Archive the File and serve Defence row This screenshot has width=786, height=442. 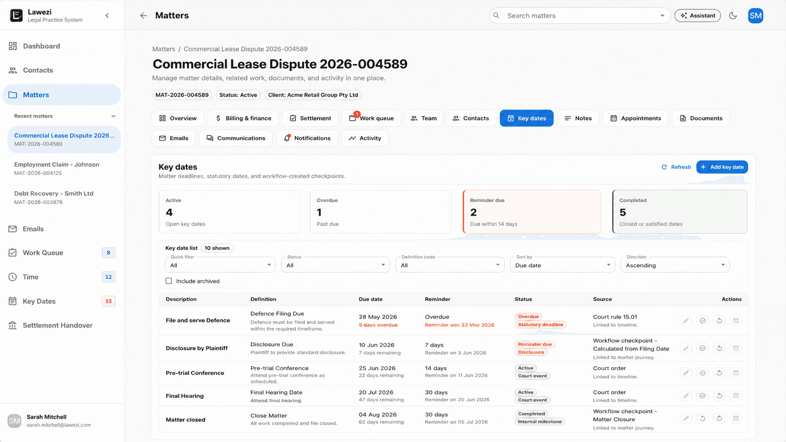coord(736,320)
